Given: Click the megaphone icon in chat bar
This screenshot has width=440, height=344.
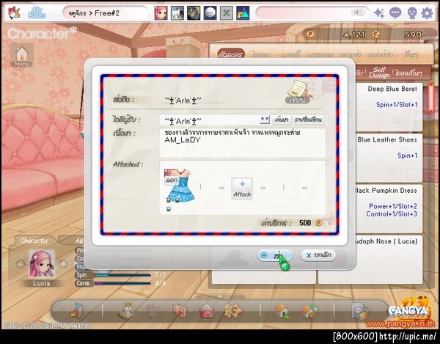Looking at the screenshot, I should tap(358, 12).
